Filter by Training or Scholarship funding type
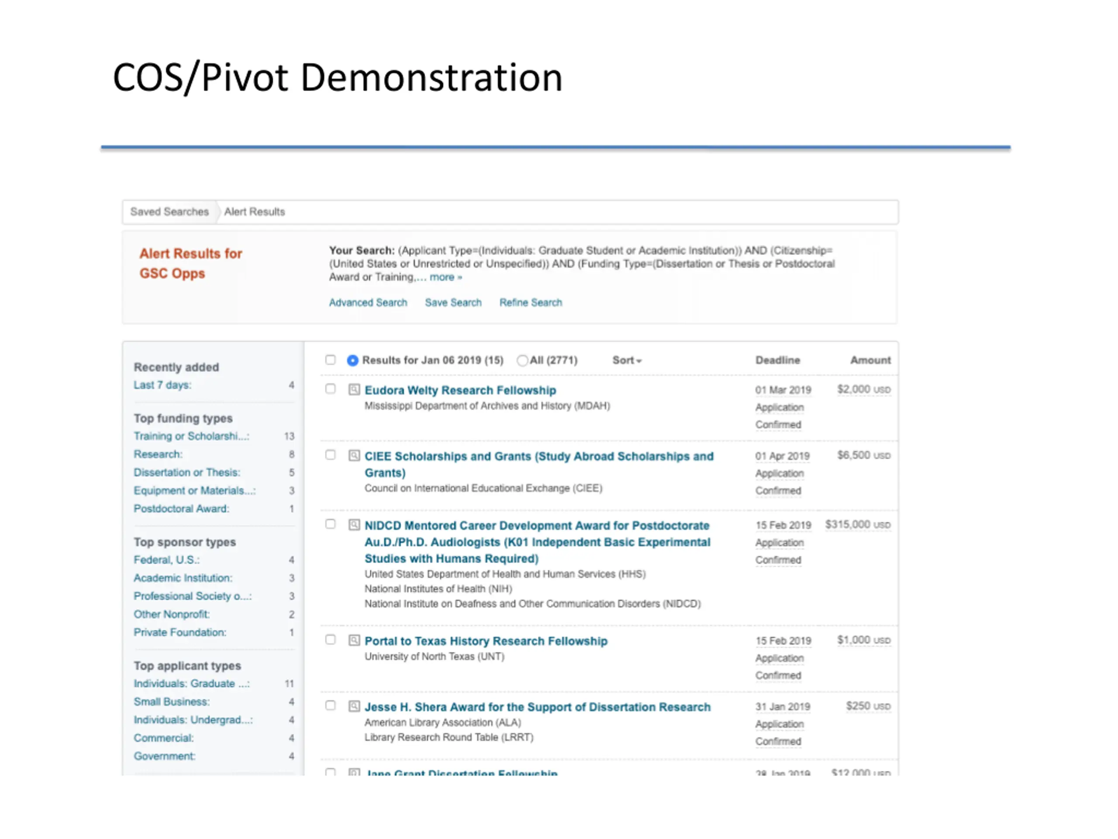Image resolution: width=1118 pixels, height=839 pixels. [191, 436]
